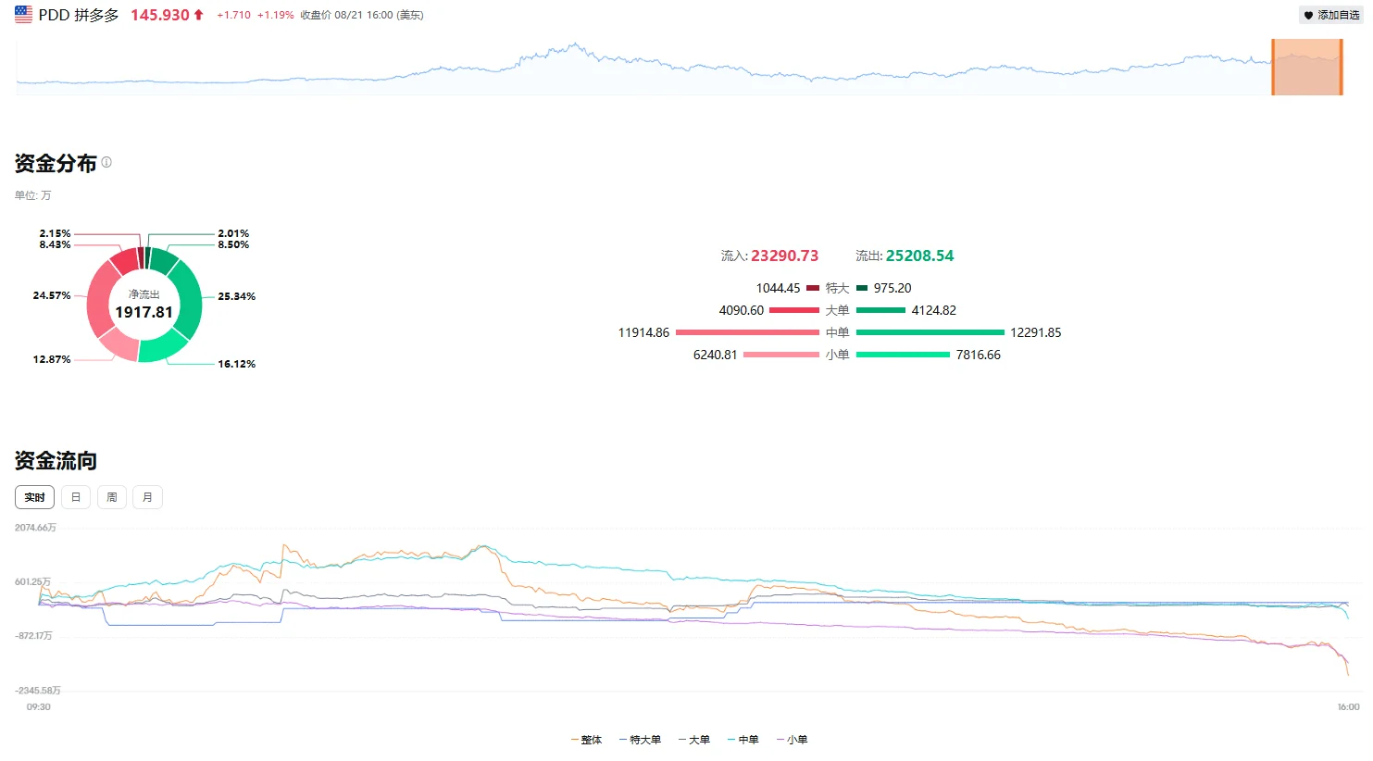The image size is (1373, 761).
Task: Click the 净流出 1917.81 donut center
Action: coord(144,305)
